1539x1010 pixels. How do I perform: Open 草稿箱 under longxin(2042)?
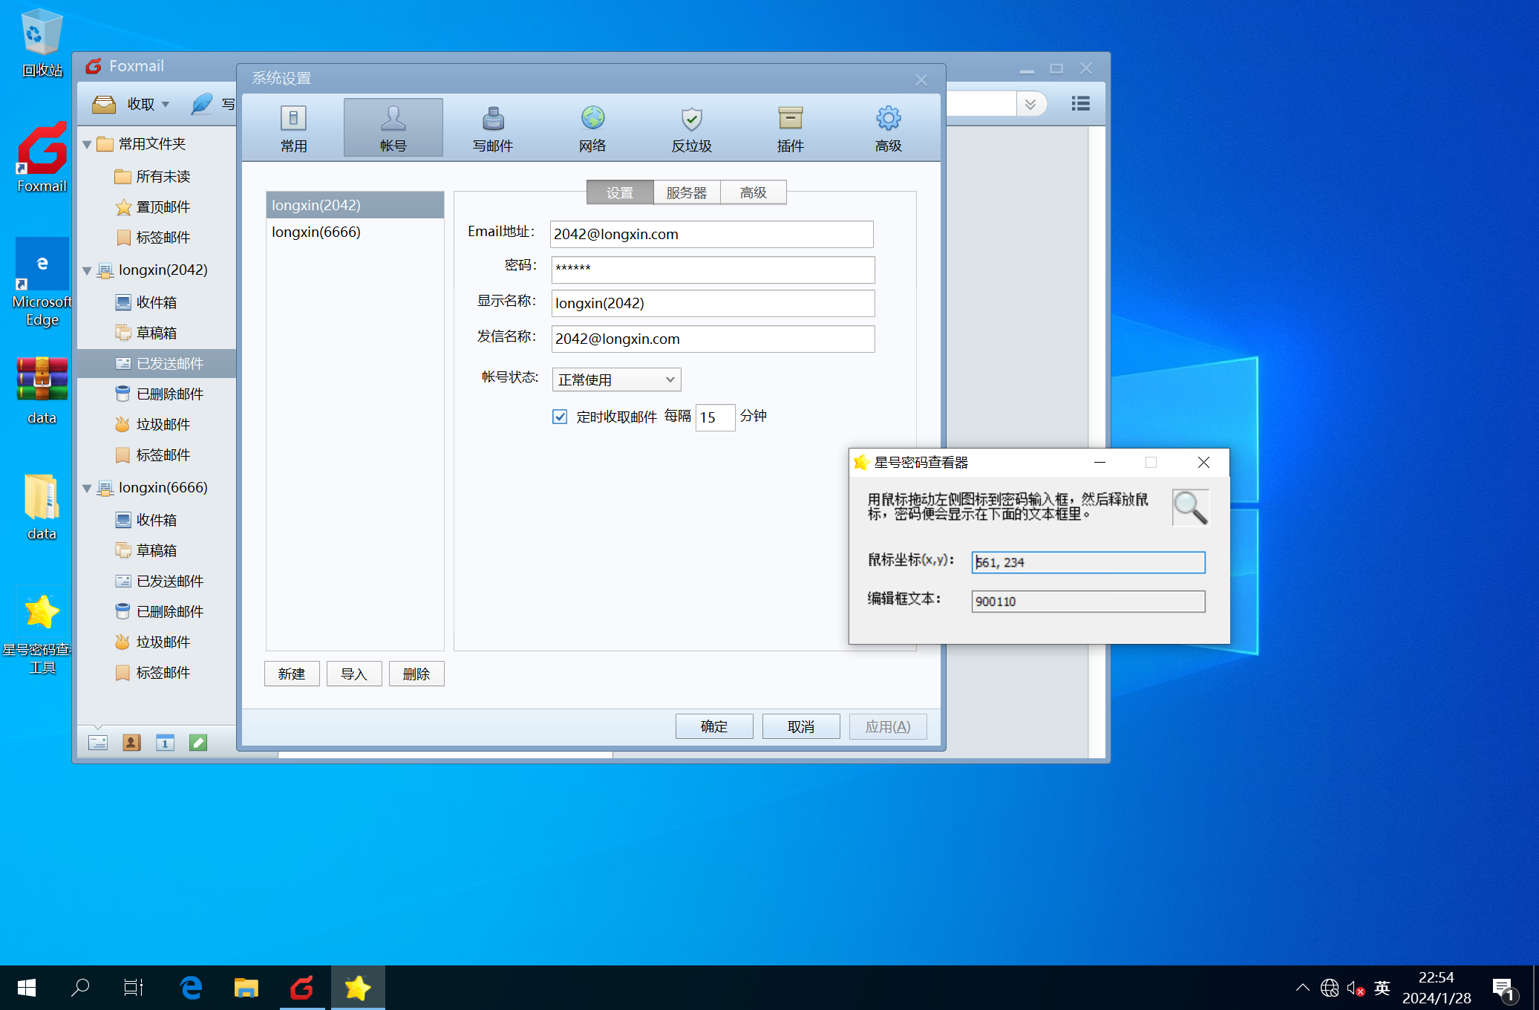click(146, 333)
